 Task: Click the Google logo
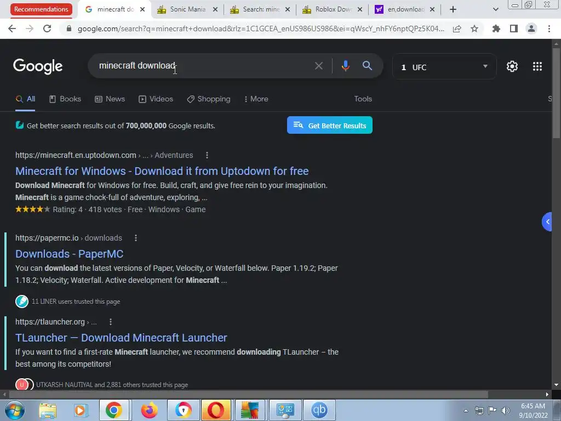[x=38, y=66]
